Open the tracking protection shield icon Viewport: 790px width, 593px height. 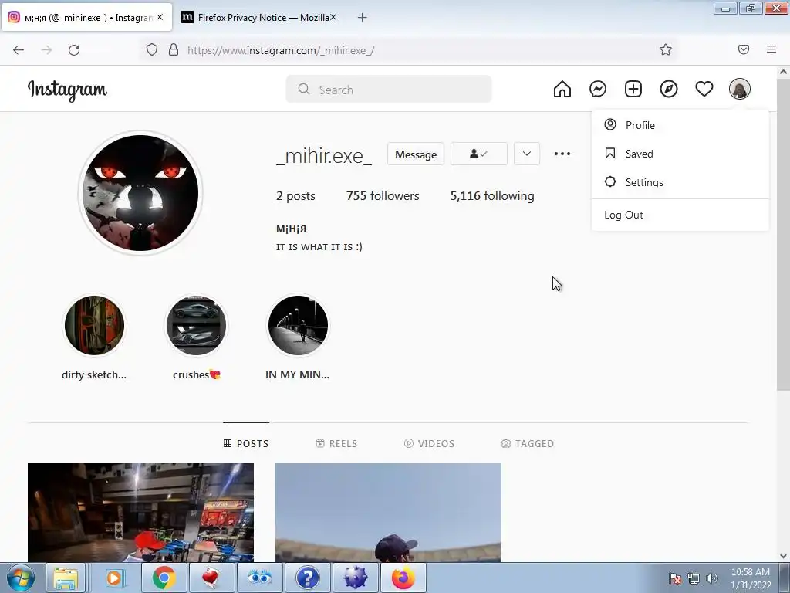[152, 50]
